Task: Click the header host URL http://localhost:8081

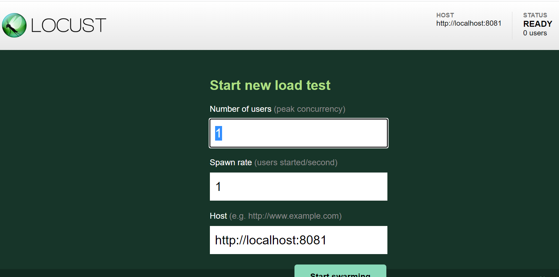Action: pyautogui.click(x=469, y=23)
